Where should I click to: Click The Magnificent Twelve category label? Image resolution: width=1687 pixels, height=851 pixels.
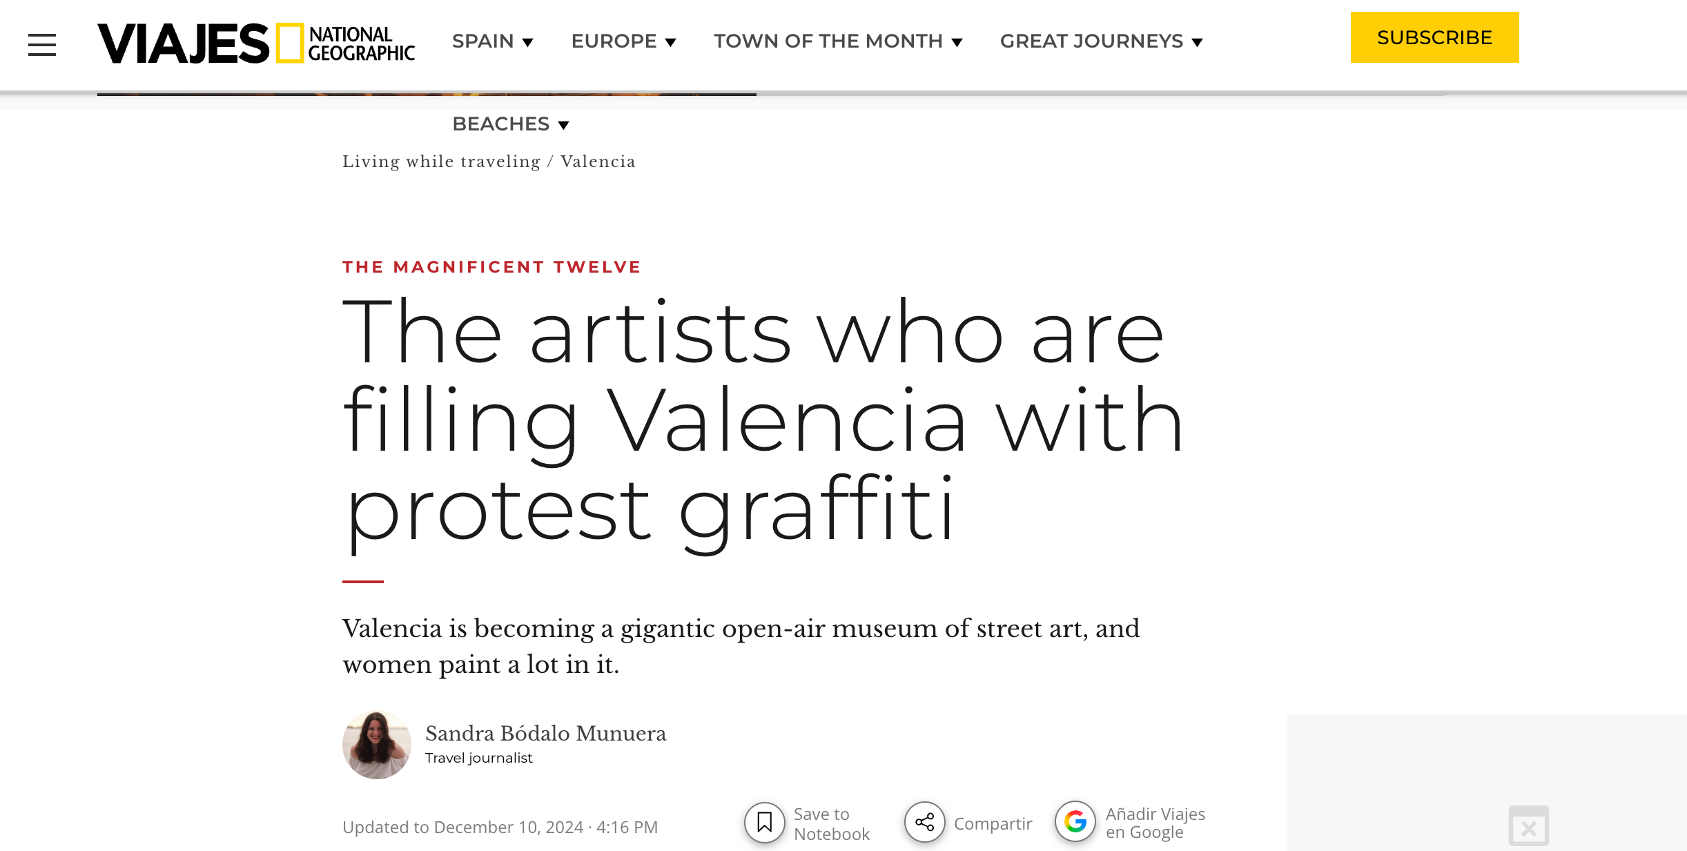point(492,267)
